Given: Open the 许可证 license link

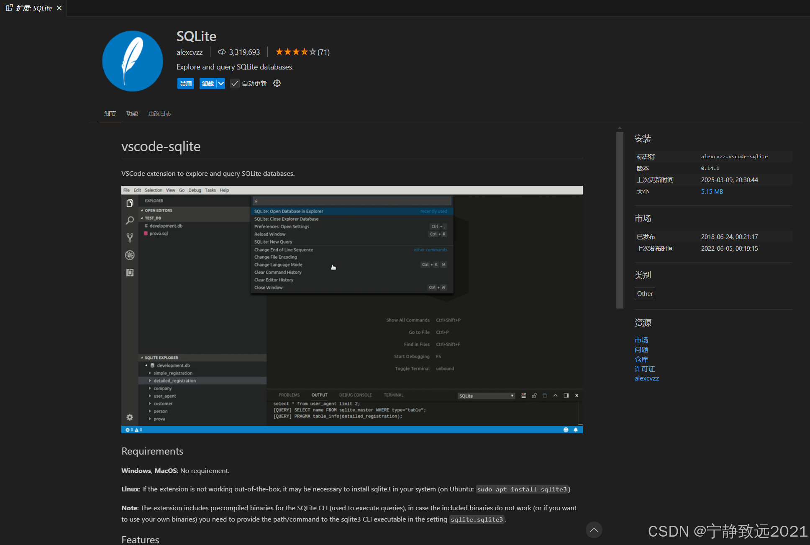Looking at the screenshot, I should (644, 369).
